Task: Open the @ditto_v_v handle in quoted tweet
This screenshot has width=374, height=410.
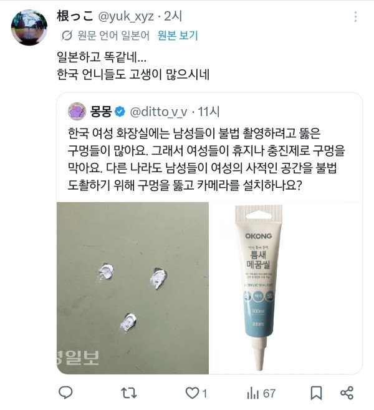Action: pyautogui.click(x=158, y=112)
